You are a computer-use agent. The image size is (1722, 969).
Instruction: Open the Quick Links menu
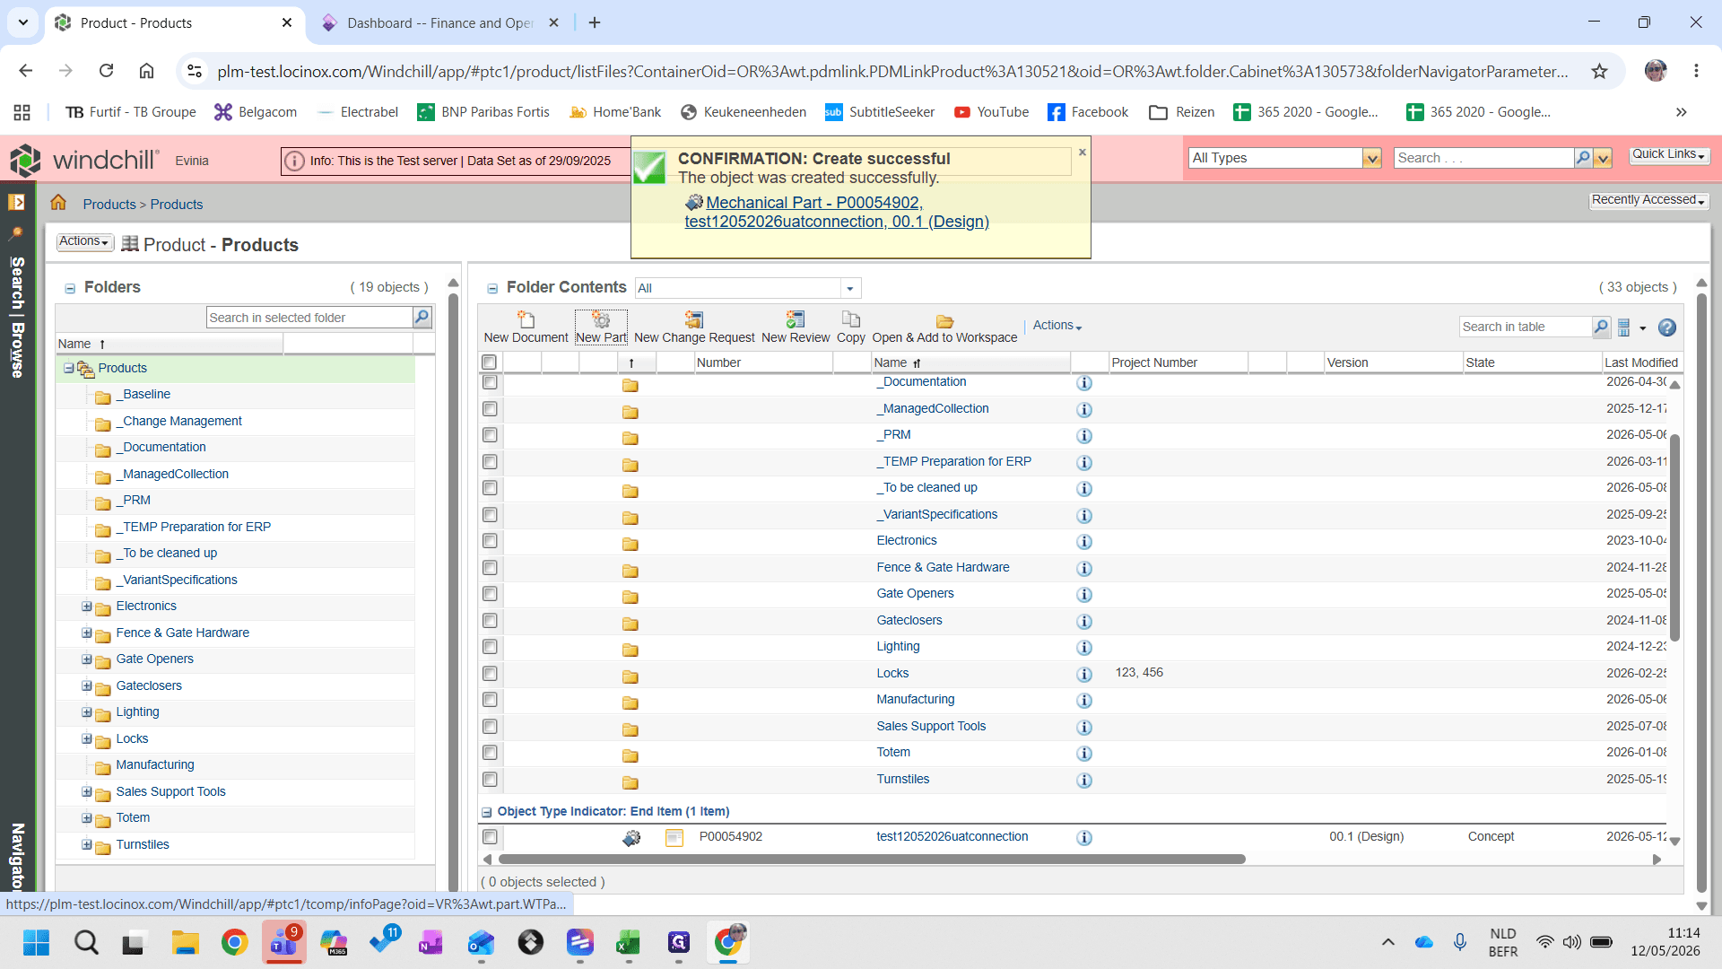pyautogui.click(x=1668, y=154)
